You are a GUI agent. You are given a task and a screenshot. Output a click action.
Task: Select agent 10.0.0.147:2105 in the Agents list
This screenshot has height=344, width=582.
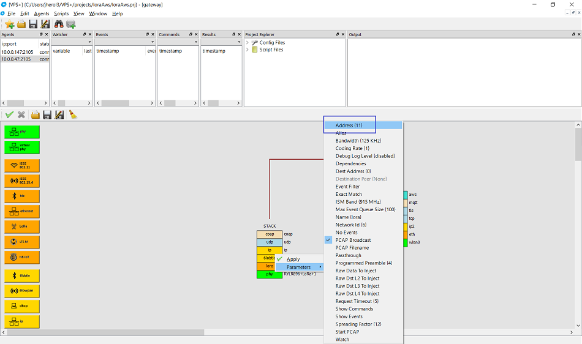[x=17, y=52]
